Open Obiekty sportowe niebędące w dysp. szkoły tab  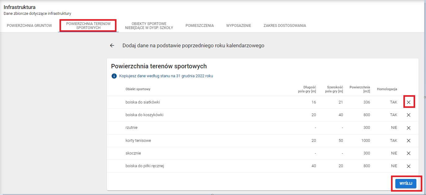[x=149, y=26]
